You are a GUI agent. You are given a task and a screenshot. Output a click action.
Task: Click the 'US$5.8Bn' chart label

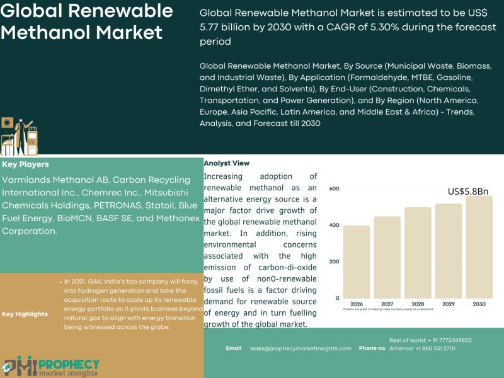468,192
